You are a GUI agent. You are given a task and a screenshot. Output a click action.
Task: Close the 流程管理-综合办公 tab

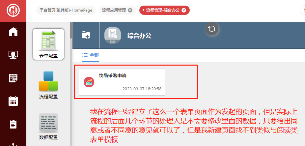click(x=183, y=10)
